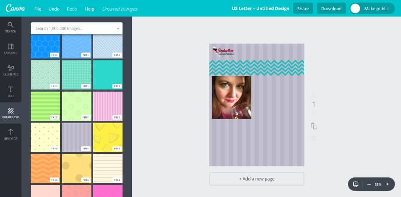401x197 pixels.
Task: Select the teal chevron banner on canvas
Action: click(x=257, y=68)
